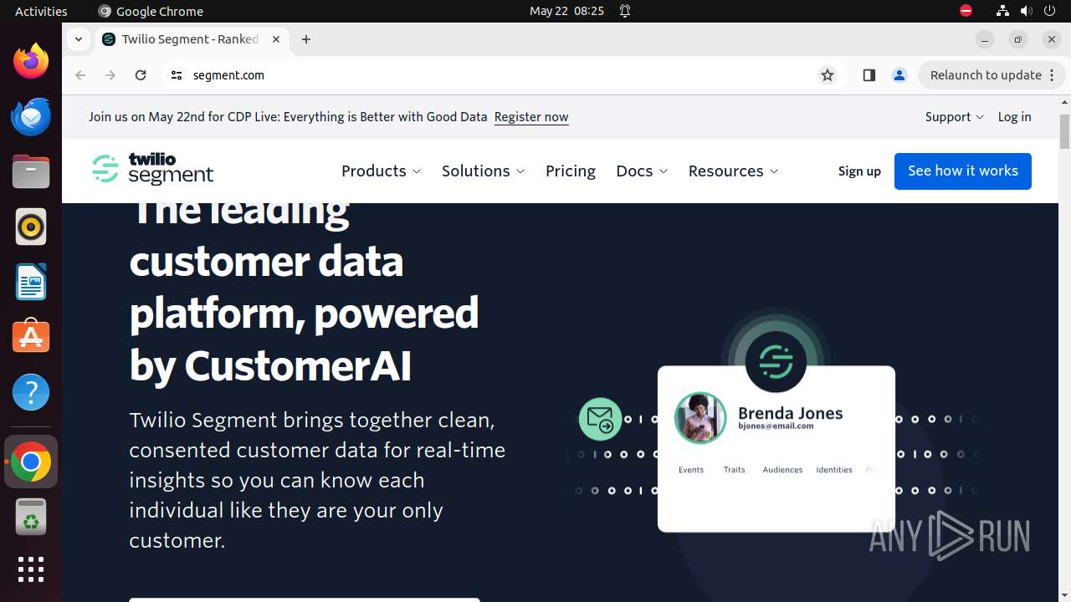Click the red do-not-disturb indicator icon
This screenshot has height=602, width=1071.
point(966,11)
